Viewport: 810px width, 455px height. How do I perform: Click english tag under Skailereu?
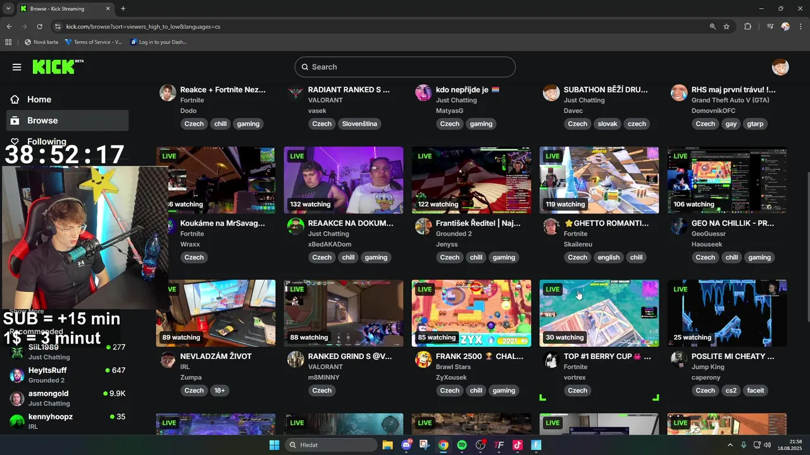pos(609,257)
